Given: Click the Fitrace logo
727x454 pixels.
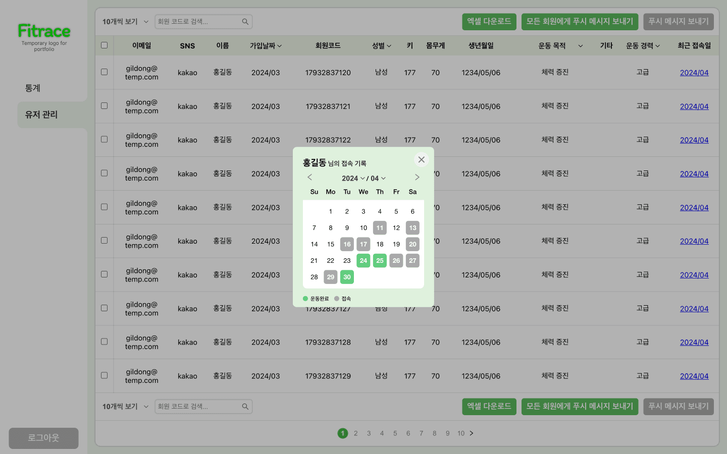Looking at the screenshot, I should click(x=44, y=31).
